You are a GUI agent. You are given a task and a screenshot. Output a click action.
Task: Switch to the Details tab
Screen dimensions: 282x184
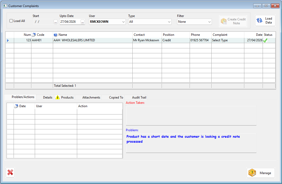(x=48, y=97)
